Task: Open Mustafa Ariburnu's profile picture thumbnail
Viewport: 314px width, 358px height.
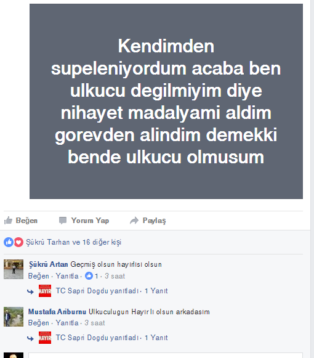Action: 14,317
